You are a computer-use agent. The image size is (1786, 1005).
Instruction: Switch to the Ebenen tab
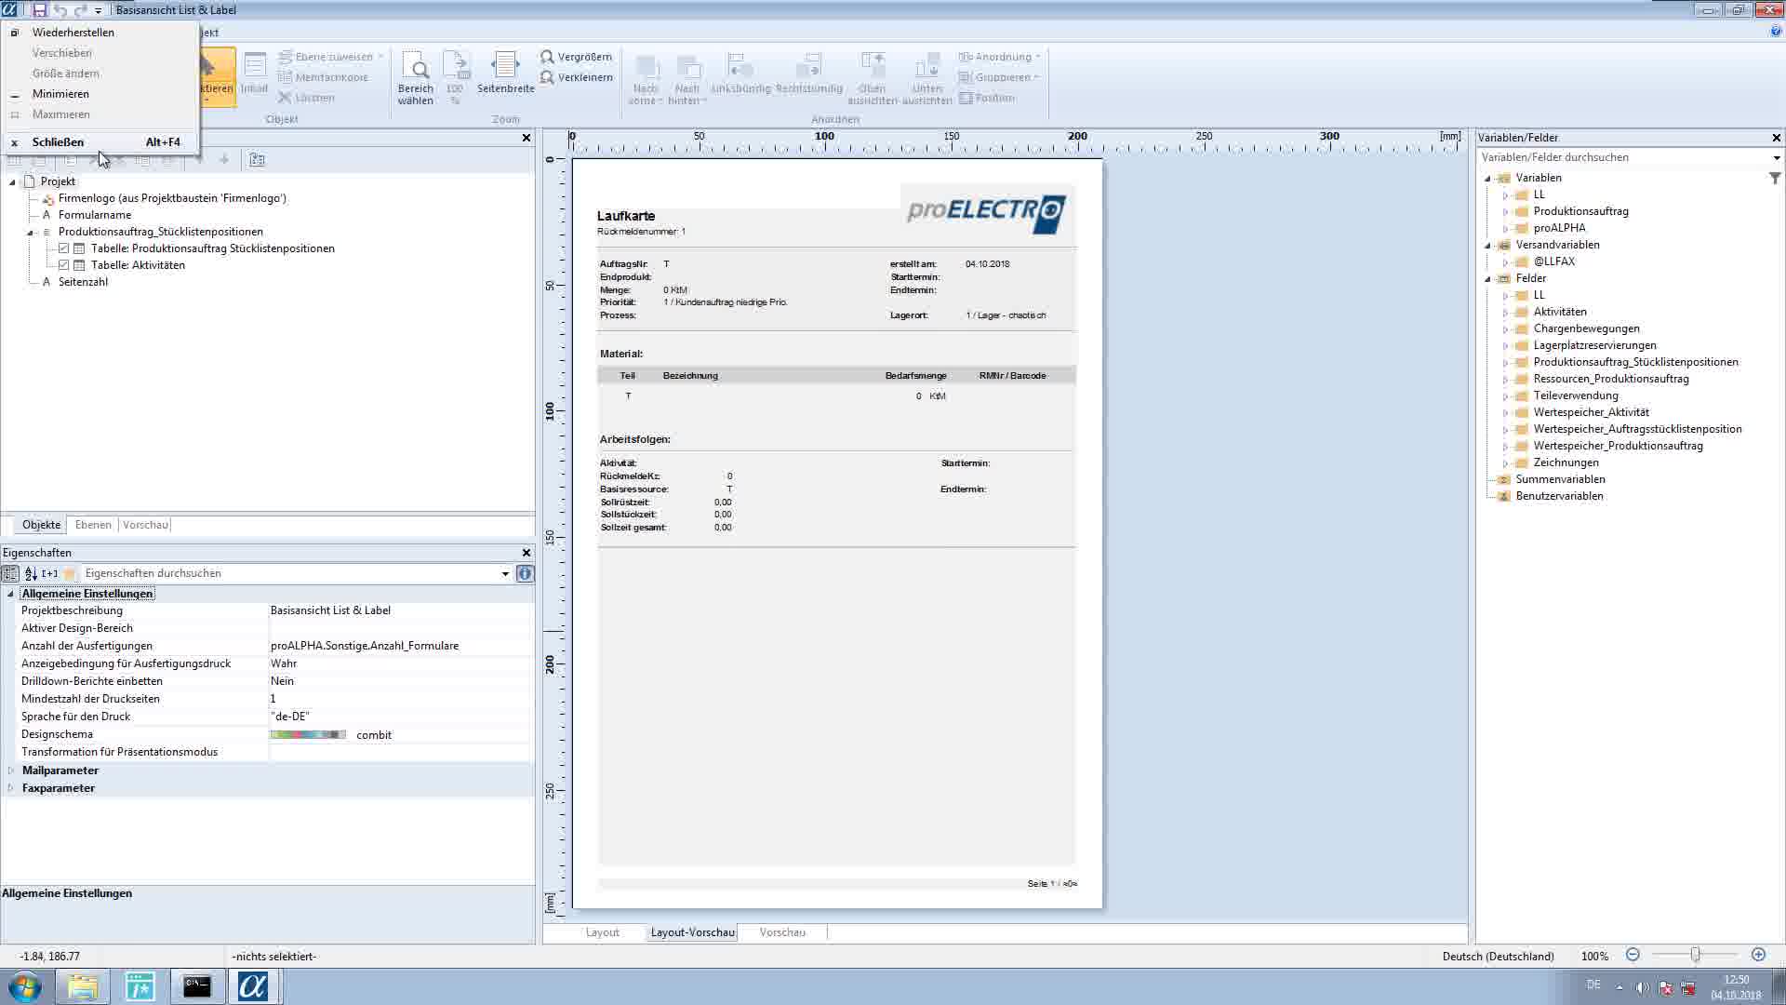pyautogui.click(x=93, y=525)
